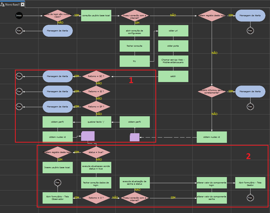Click the 'try' process block
Image resolution: width=270 pixels, height=213 pixels.
pyautogui.click(x=135, y=61)
